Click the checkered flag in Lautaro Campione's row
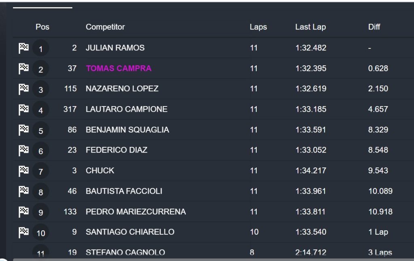 pyautogui.click(x=24, y=110)
